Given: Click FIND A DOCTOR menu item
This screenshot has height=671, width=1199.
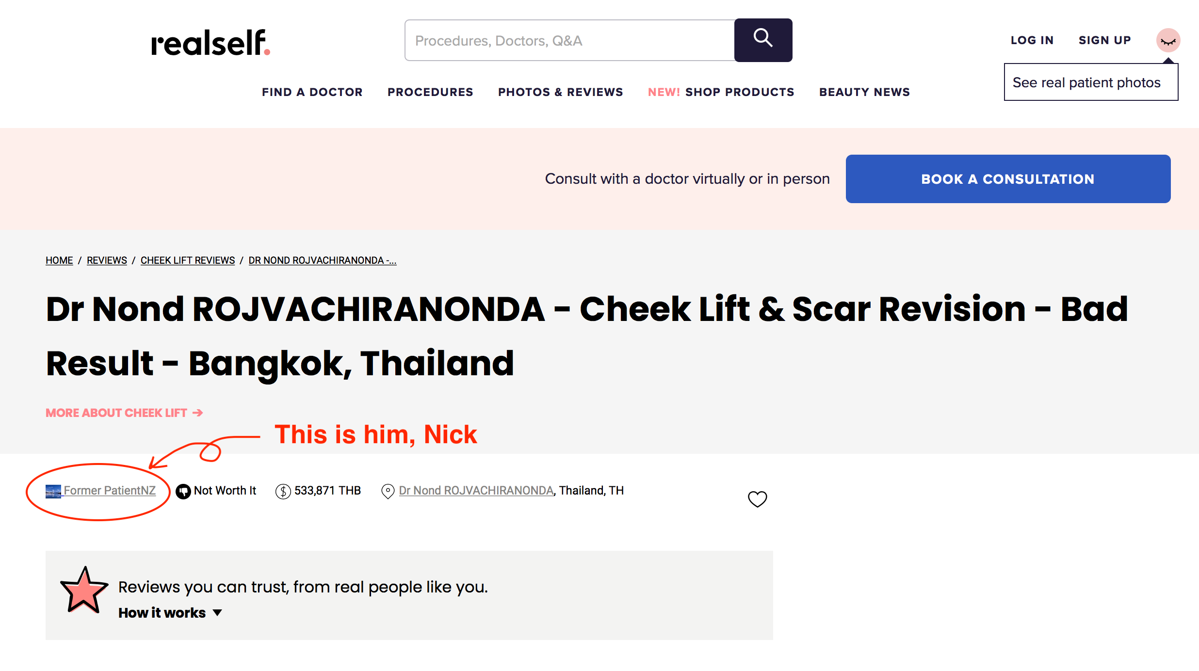Looking at the screenshot, I should (x=311, y=91).
